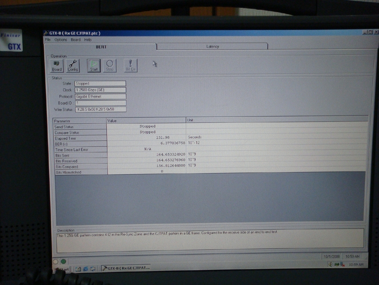Click the Bits Compared value 156.812644800
The height and width of the screenshot is (285, 379).
(x=171, y=165)
